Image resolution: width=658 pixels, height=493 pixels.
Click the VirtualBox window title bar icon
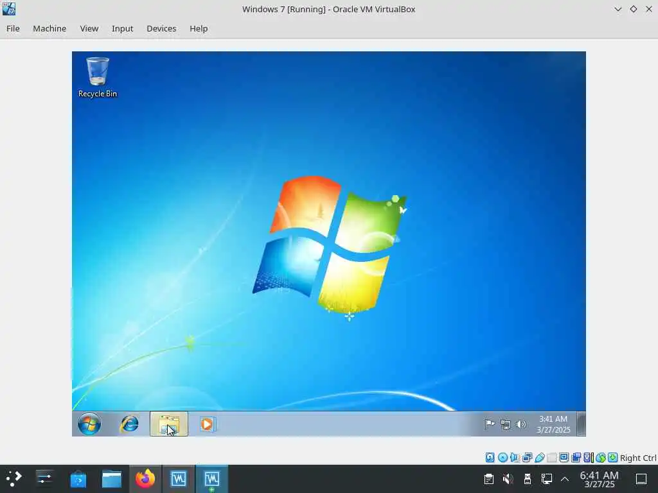(9, 9)
